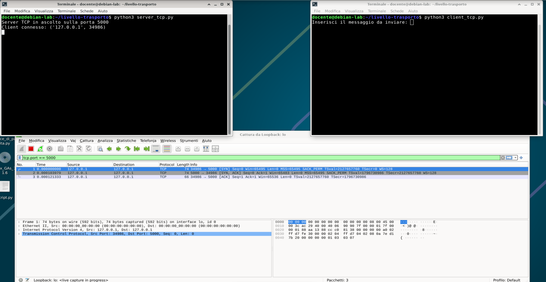Sort by the No. column header

pos(26,165)
